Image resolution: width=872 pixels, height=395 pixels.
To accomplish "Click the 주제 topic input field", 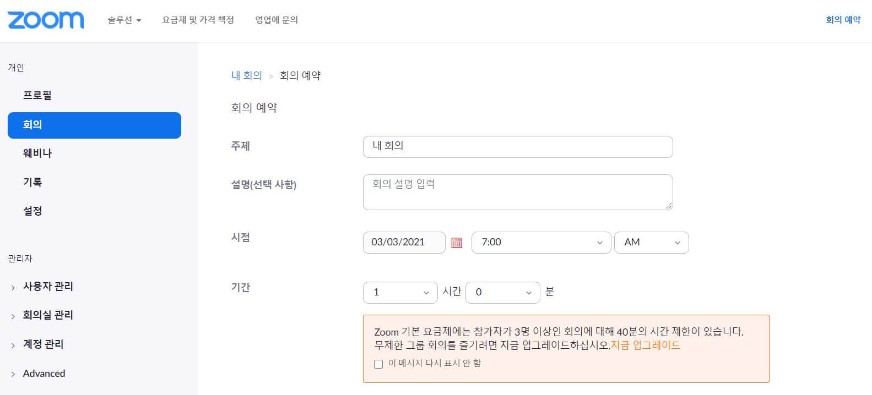I will pos(517,146).
